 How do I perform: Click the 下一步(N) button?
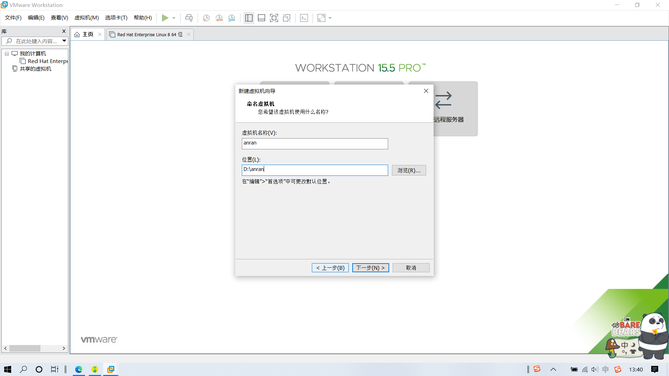370,267
